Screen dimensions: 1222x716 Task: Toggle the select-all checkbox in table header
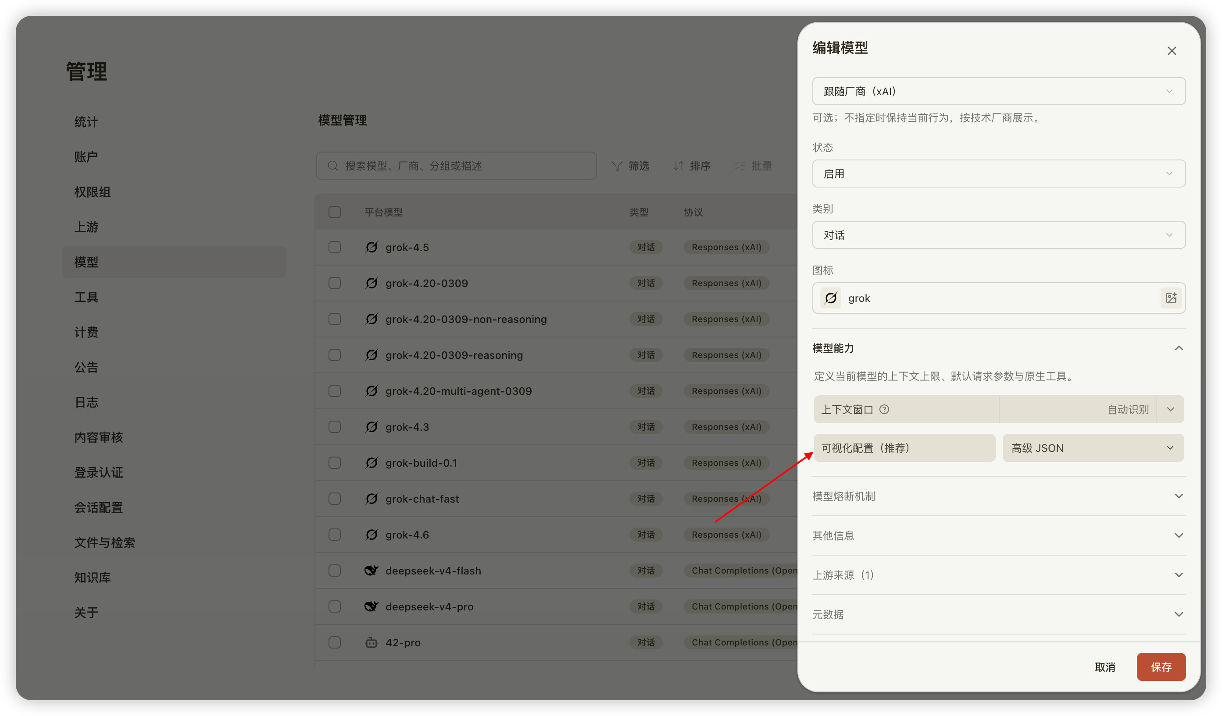335,212
